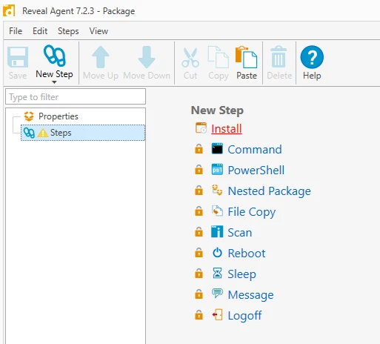
Task: Click the Logoff door icon
Action: (x=217, y=314)
